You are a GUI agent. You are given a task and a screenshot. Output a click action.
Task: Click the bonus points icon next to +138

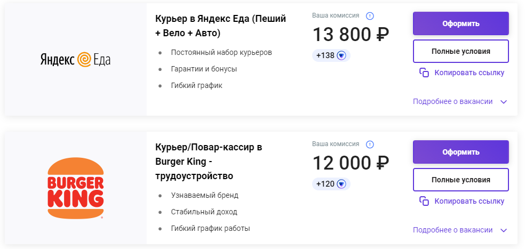pos(341,55)
